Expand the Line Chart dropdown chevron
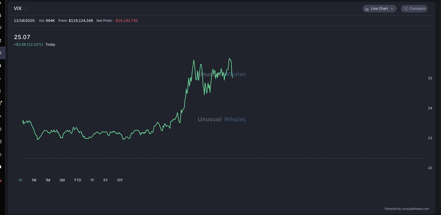The image size is (441, 215). tap(392, 8)
